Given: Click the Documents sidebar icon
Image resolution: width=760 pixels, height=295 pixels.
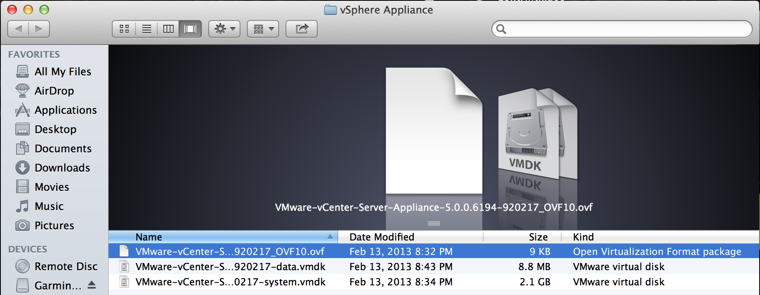Looking at the screenshot, I should [23, 148].
